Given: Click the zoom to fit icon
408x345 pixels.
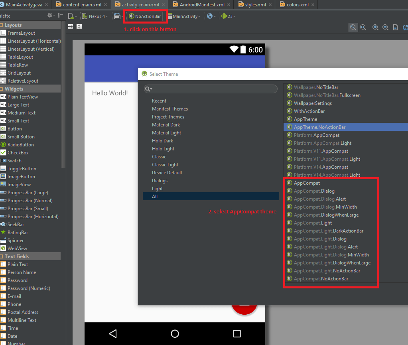Looking at the screenshot, I should coord(353,27).
